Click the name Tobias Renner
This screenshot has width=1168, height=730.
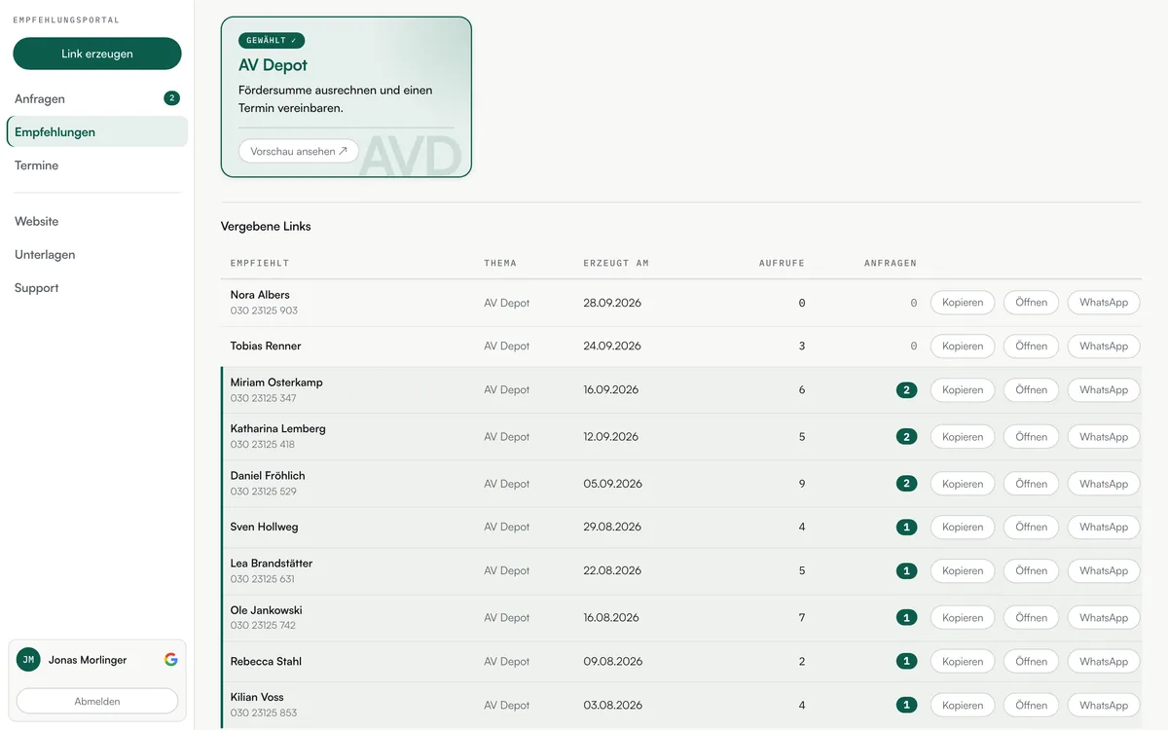click(x=266, y=347)
